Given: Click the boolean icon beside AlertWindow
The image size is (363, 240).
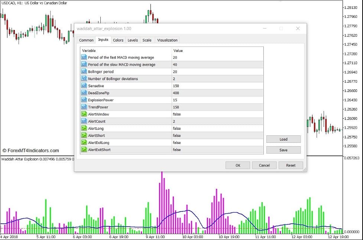Looking at the screenshot, I should pos(84,114).
